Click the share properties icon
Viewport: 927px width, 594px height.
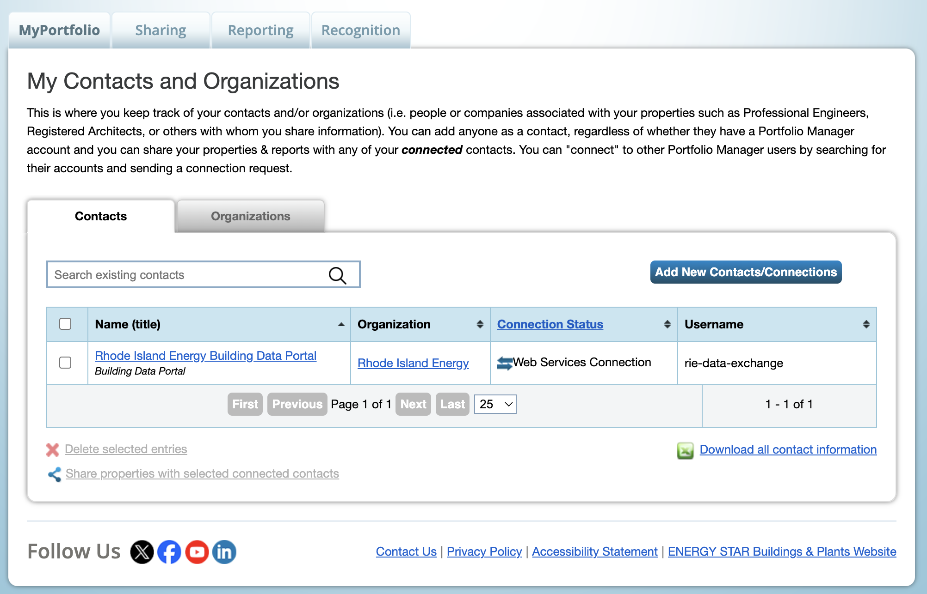(x=55, y=474)
